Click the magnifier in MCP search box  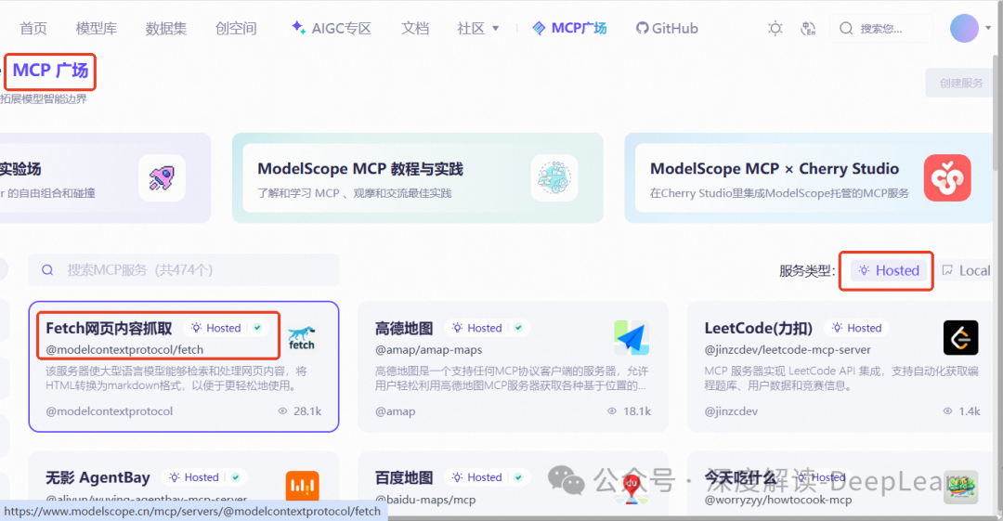point(47,270)
